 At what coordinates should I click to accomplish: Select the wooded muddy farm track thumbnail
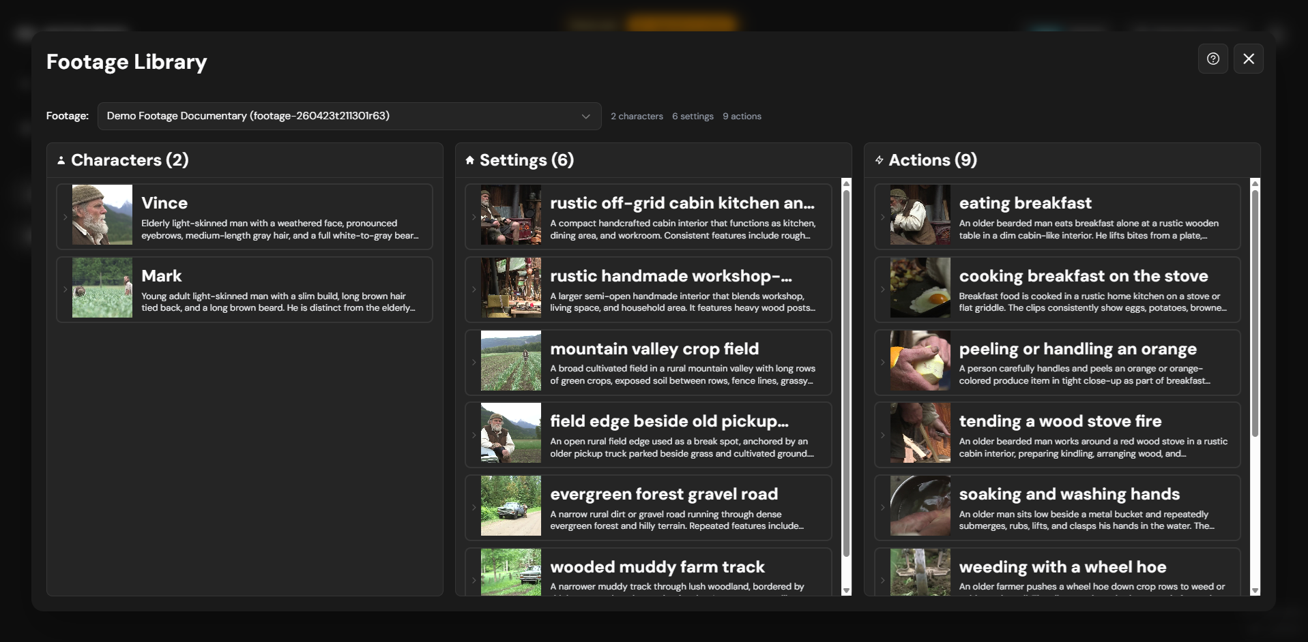(x=511, y=572)
